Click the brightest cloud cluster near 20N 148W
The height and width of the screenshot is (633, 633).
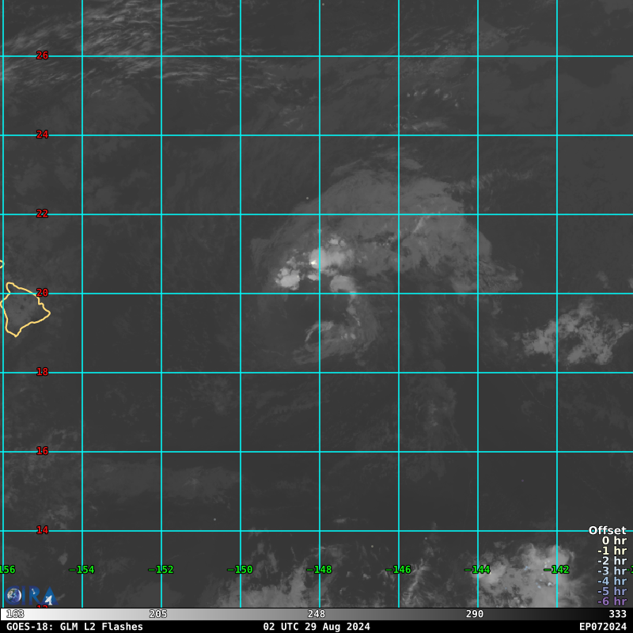(x=316, y=261)
